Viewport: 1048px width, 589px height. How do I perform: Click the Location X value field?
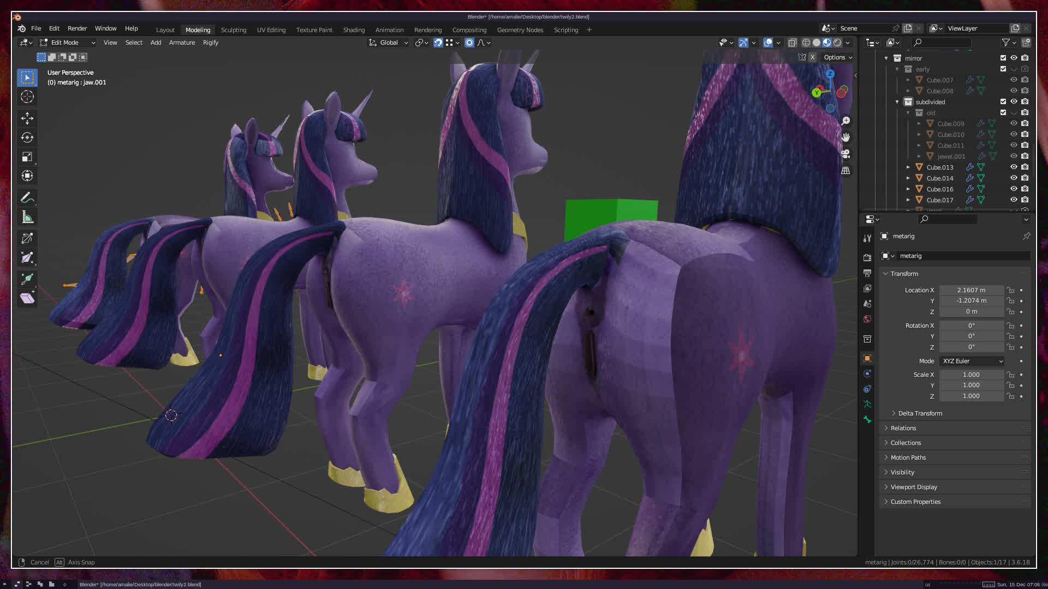pos(971,290)
